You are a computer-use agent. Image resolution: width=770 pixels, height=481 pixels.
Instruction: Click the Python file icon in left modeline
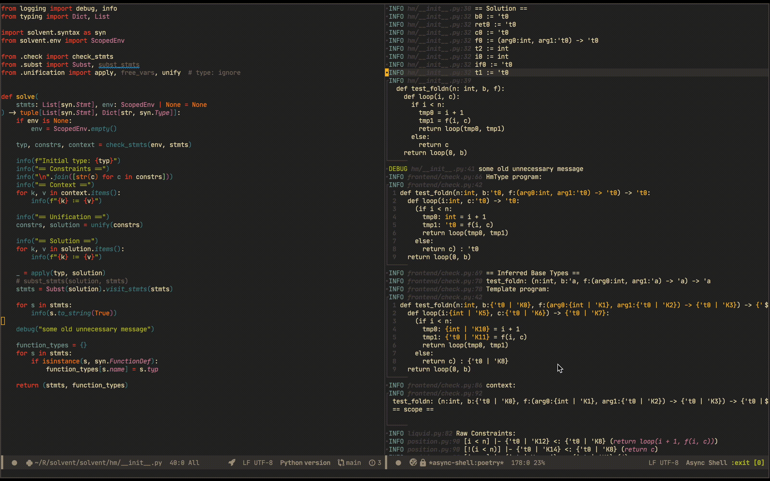point(29,463)
